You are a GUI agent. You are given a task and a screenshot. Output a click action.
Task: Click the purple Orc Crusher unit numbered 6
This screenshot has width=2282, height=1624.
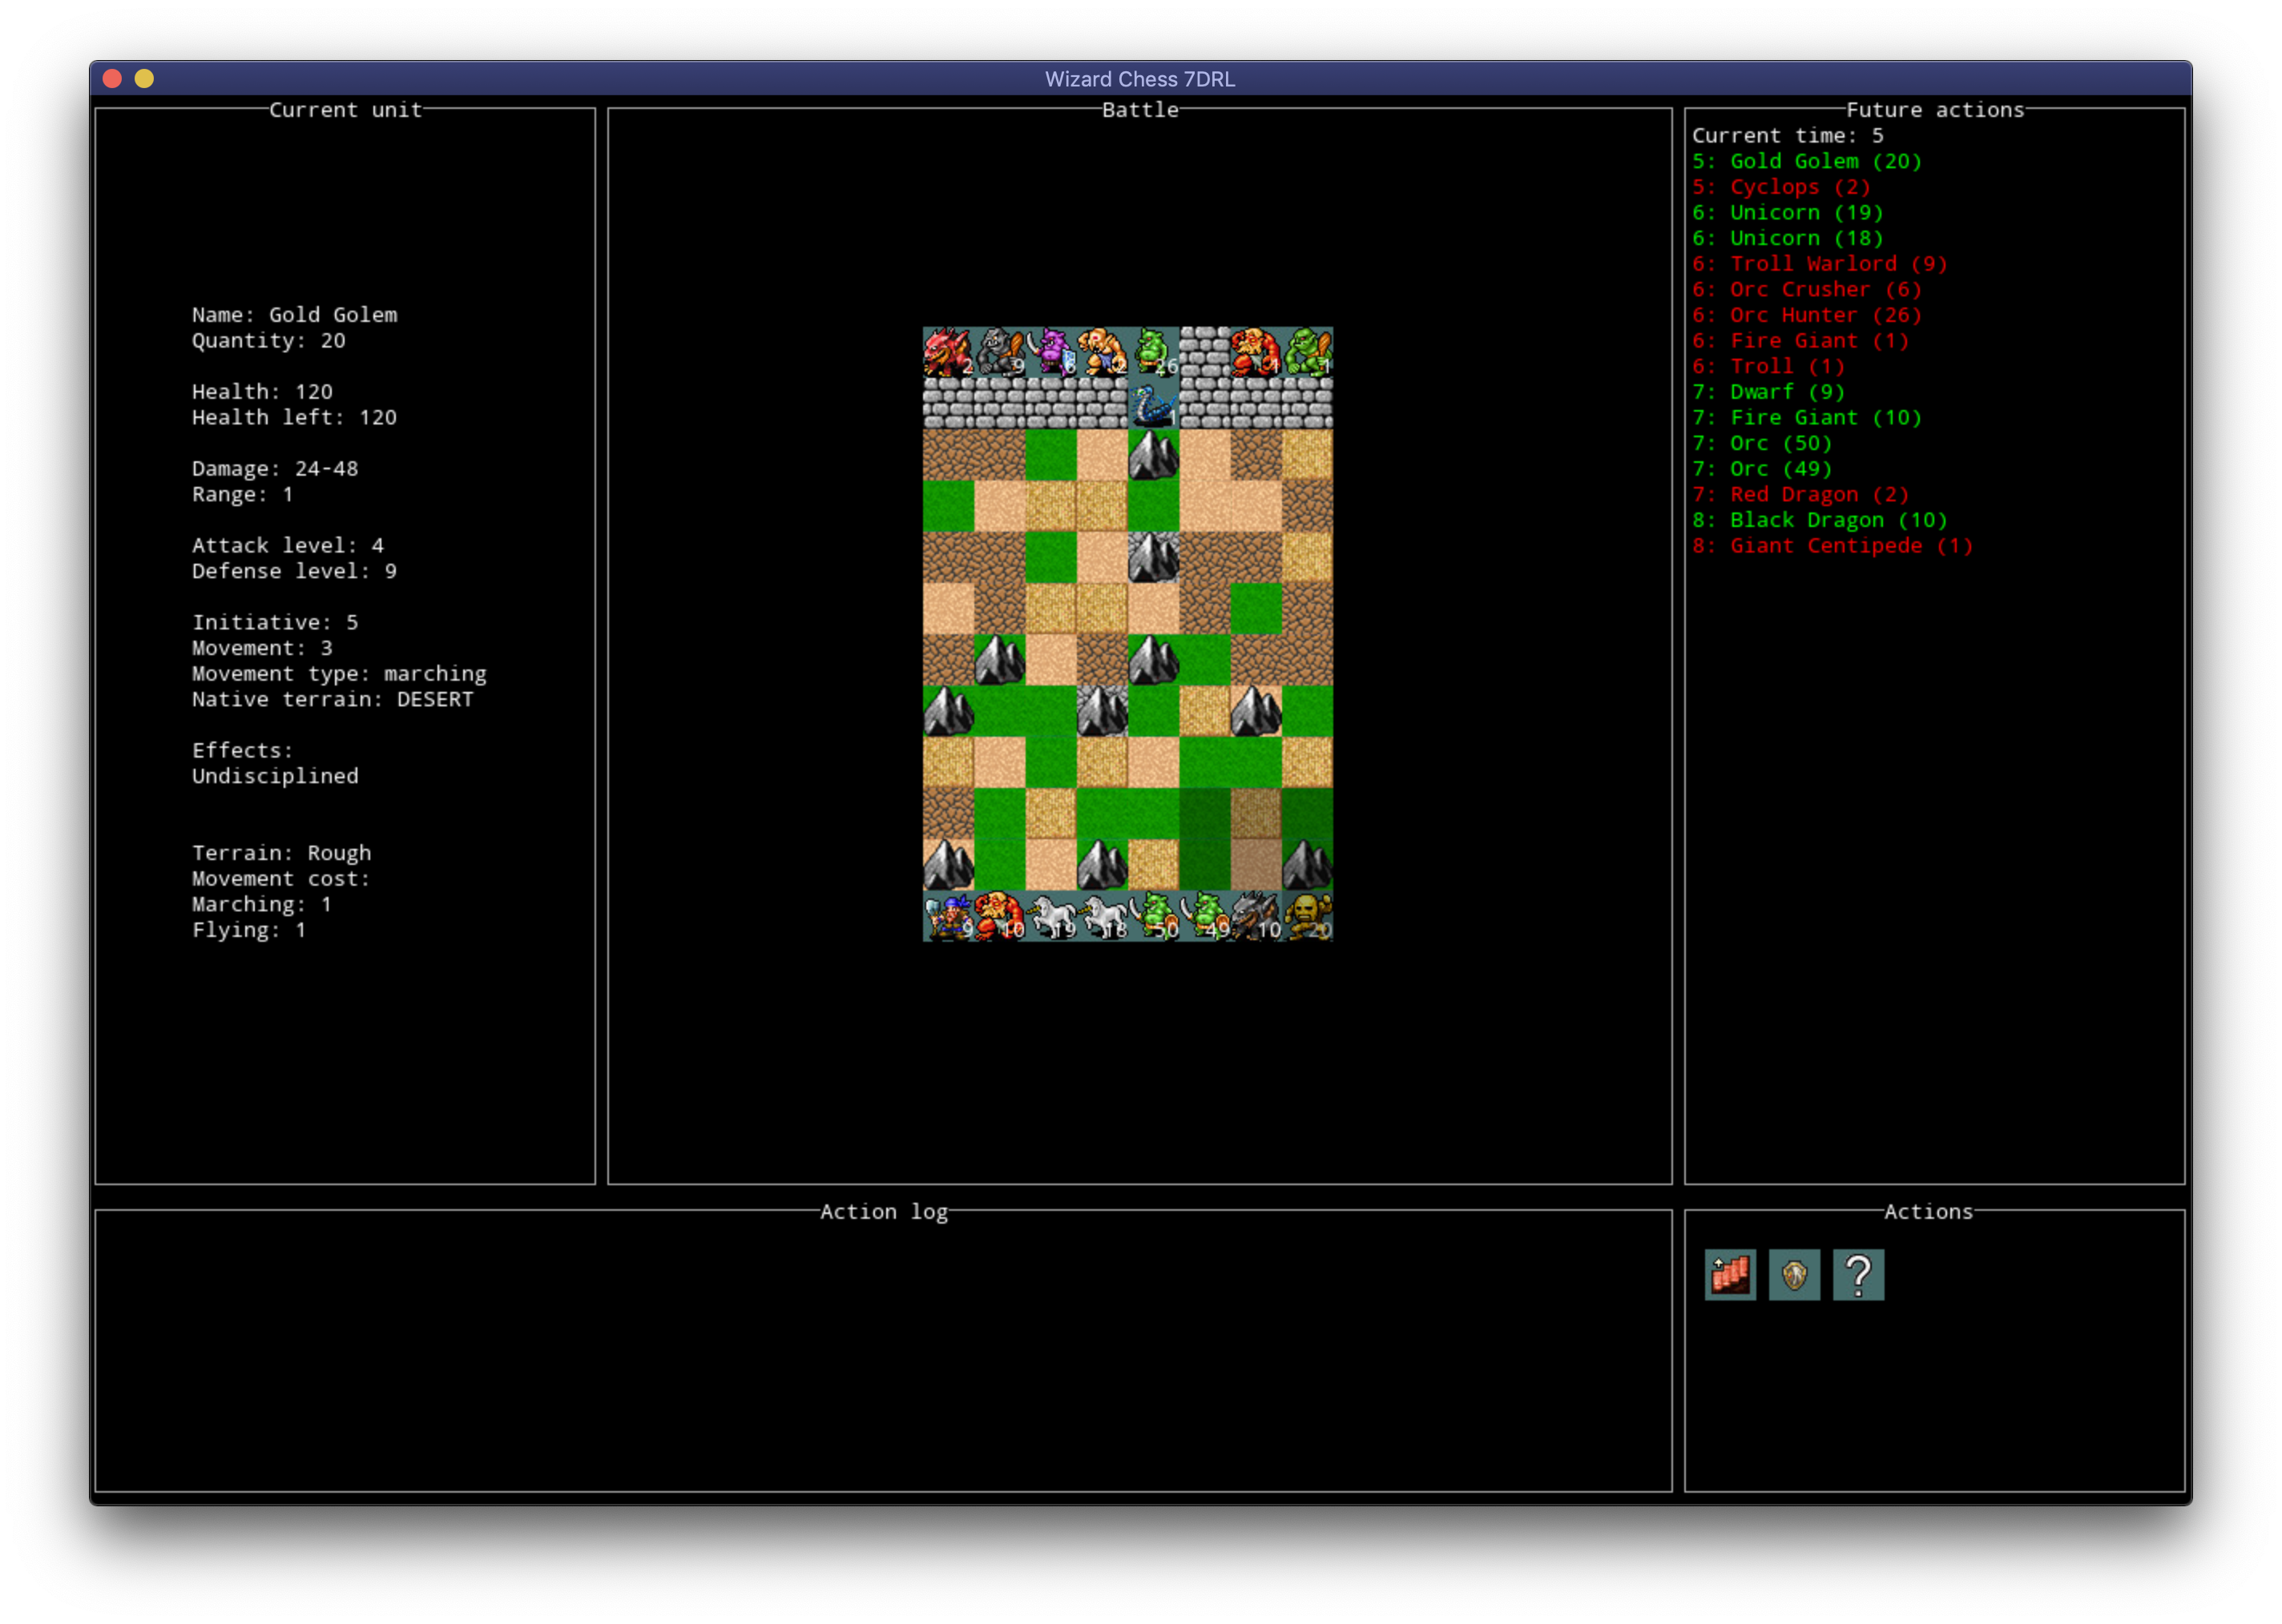[x=1051, y=352]
